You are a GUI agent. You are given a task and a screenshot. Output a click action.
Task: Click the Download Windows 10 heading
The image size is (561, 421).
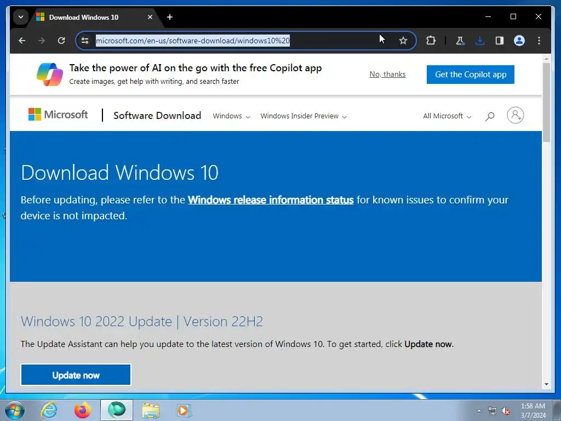(119, 173)
